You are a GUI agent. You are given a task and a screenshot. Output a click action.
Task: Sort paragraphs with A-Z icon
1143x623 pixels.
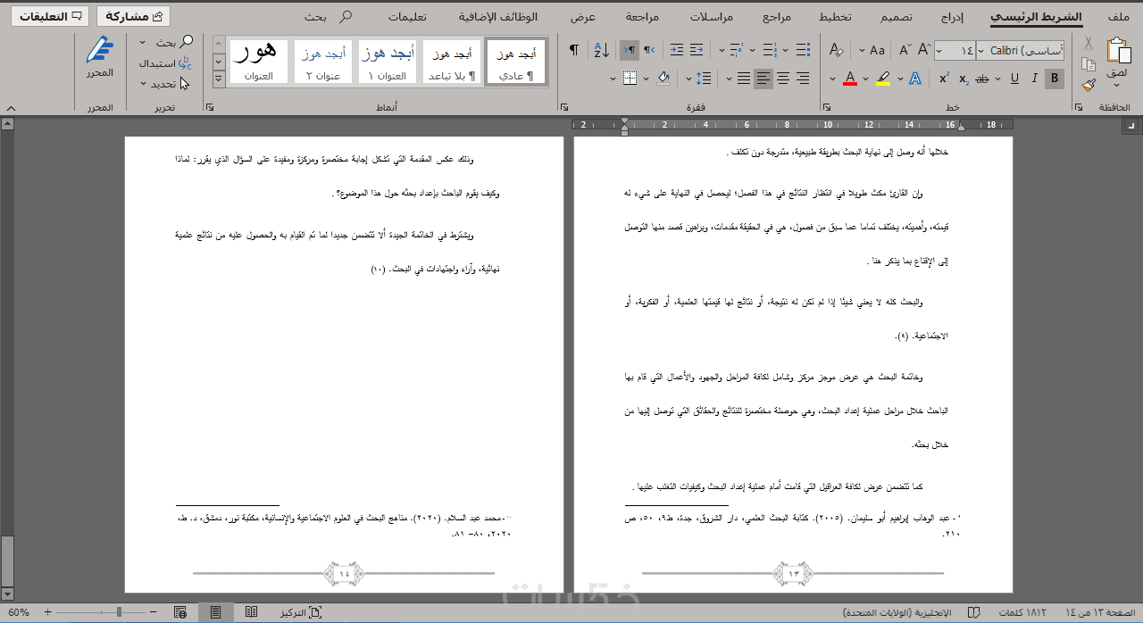pos(601,50)
